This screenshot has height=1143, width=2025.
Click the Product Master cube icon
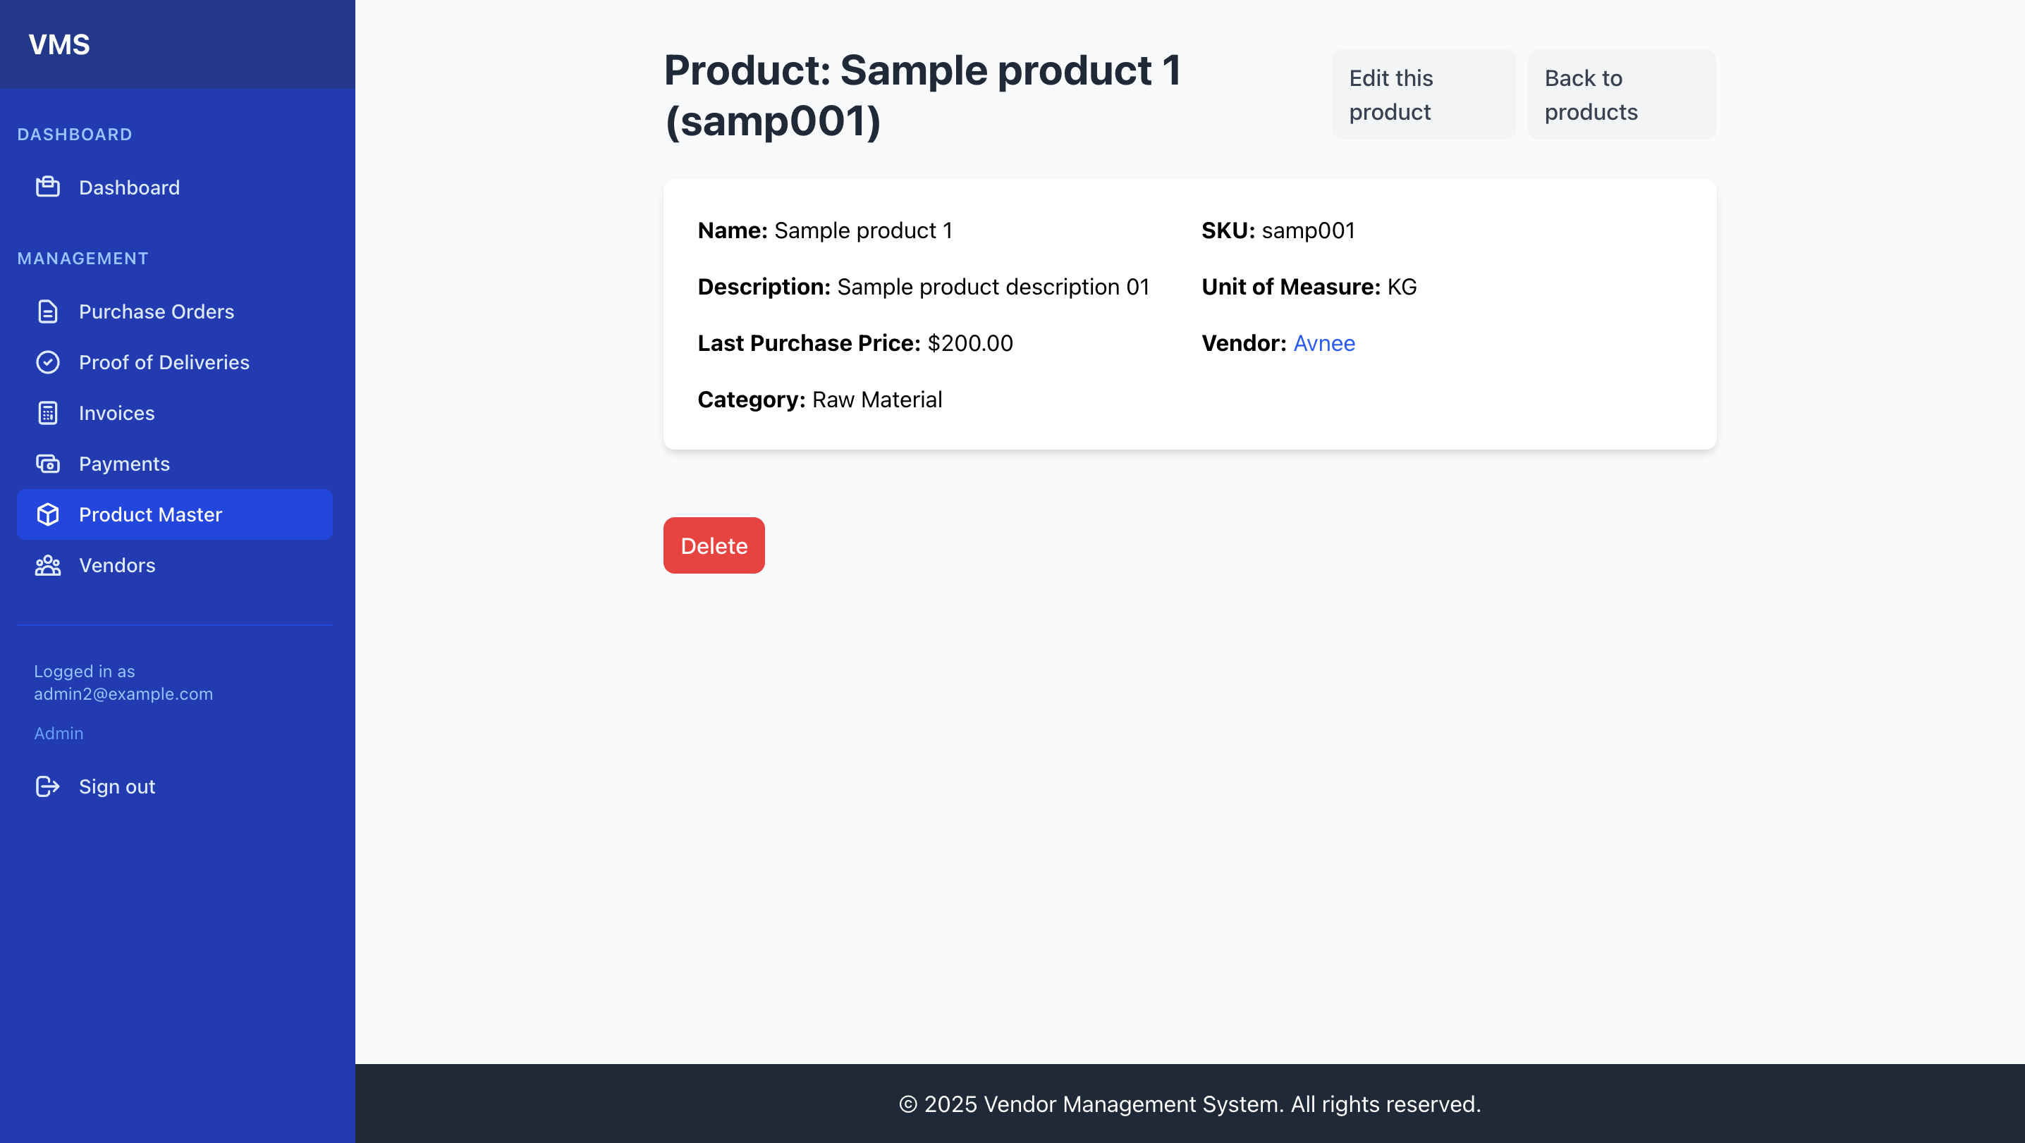tap(48, 514)
